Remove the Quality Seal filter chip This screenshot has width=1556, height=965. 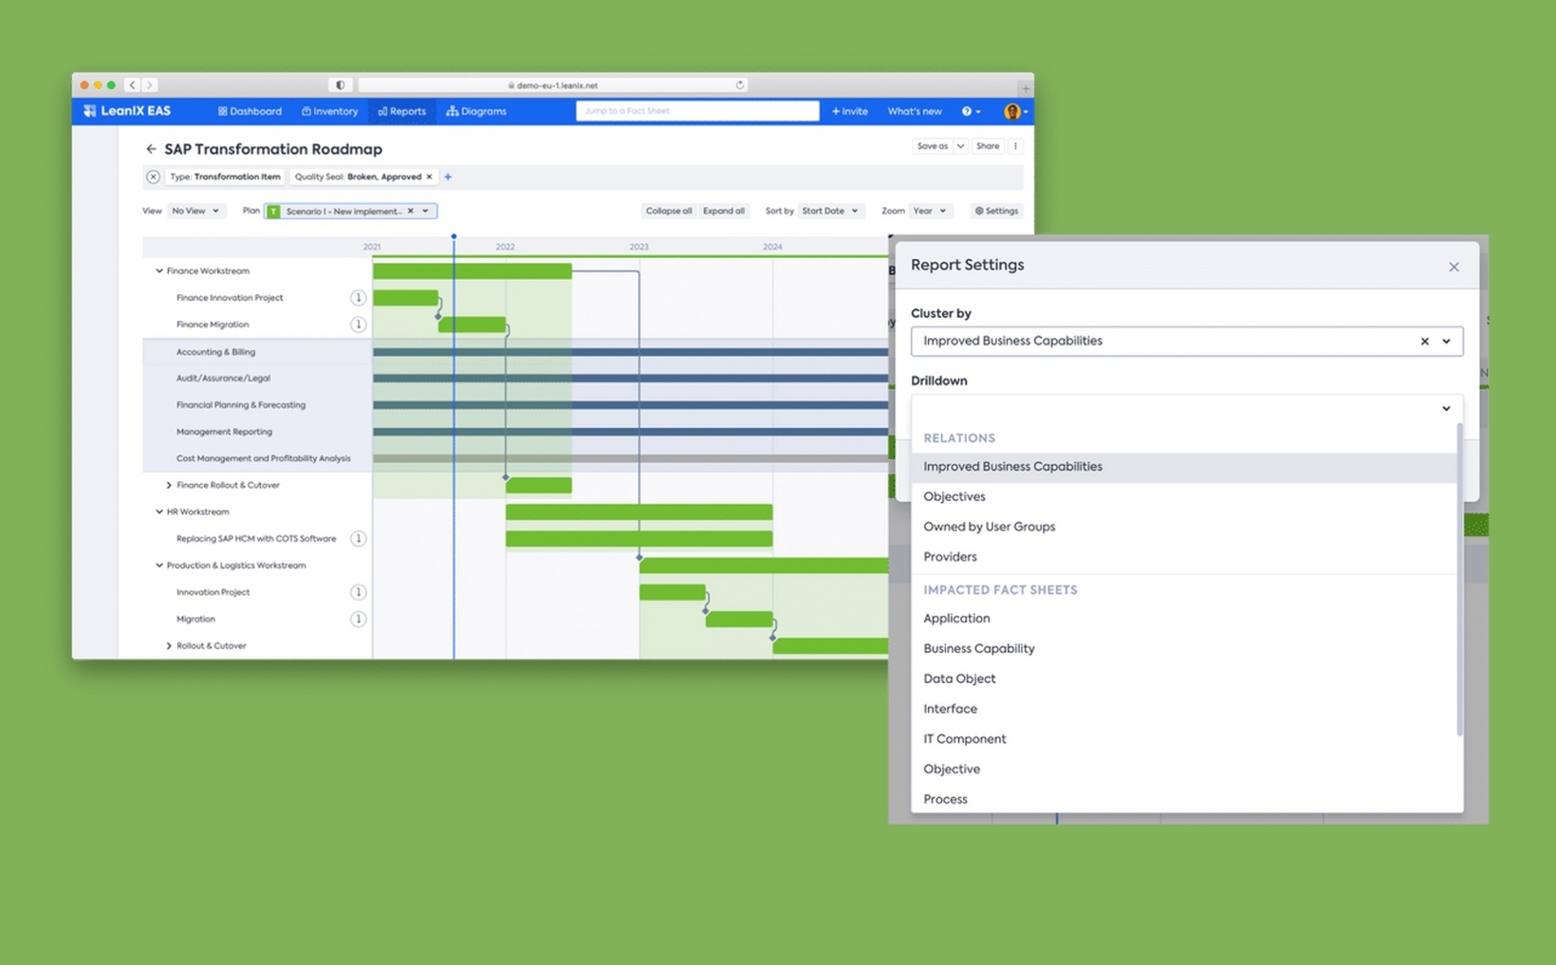tap(429, 176)
